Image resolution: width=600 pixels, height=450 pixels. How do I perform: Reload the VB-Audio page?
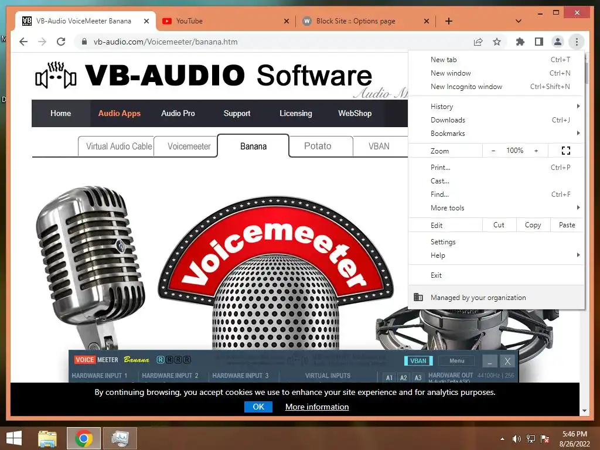click(61, 42)
